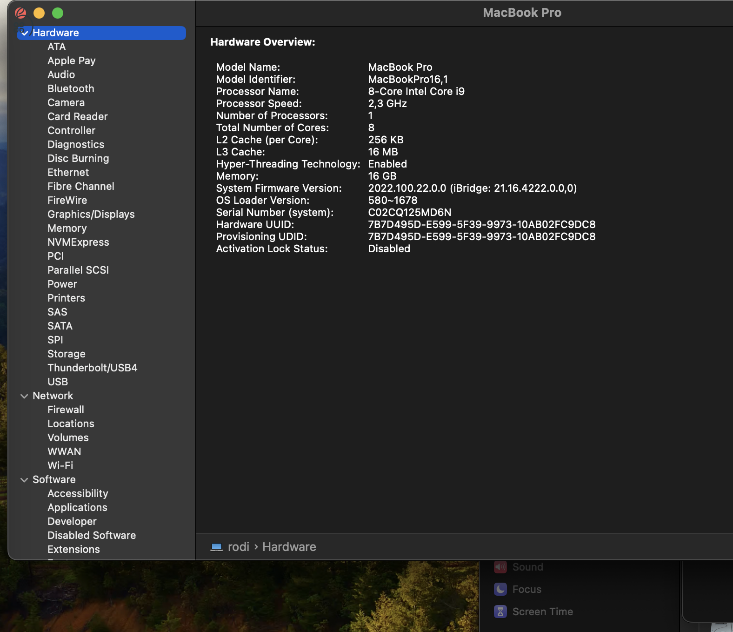Click the 16 GB memory value
Viewport: 733px width, 632px height.
[382, 176]
